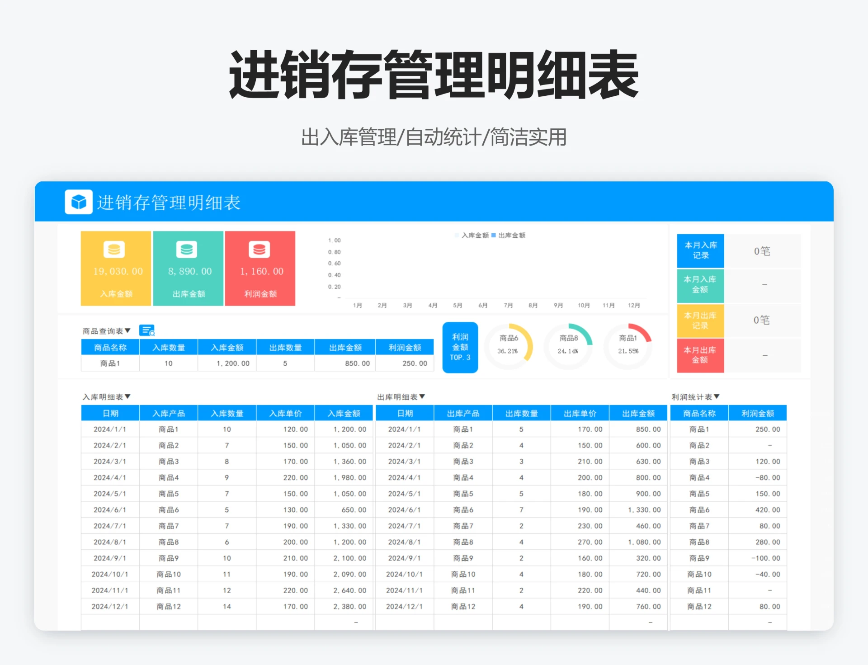Click the 本月出库金额 red card
The height and width of the screenshot is (665, 868).
[700, 355]
